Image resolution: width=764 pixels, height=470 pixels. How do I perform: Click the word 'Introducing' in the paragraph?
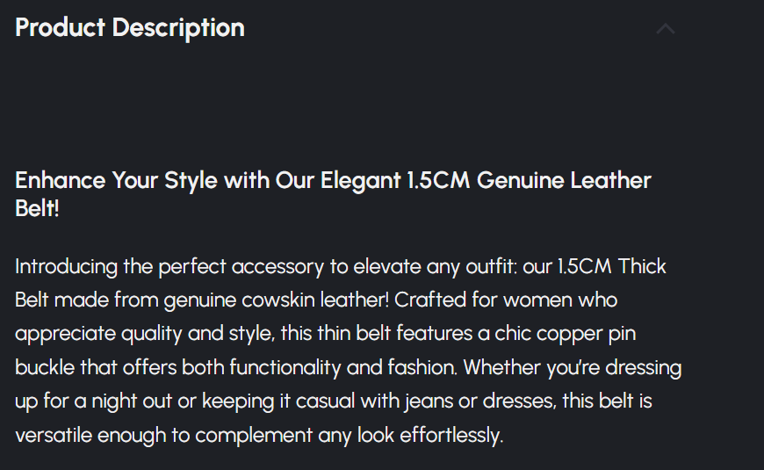(x=66, y=266)
